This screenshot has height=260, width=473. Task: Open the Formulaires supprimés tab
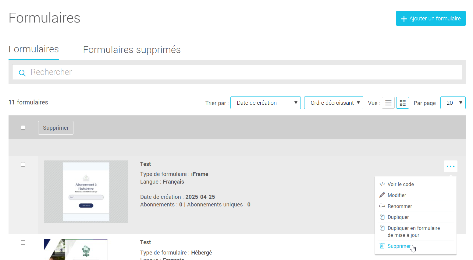tap(132, 49)
